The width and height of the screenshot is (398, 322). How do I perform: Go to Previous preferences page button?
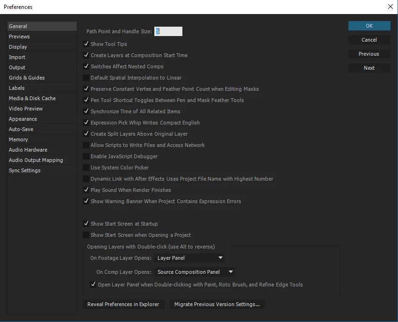pyautogui.click(x=369, y=54)
